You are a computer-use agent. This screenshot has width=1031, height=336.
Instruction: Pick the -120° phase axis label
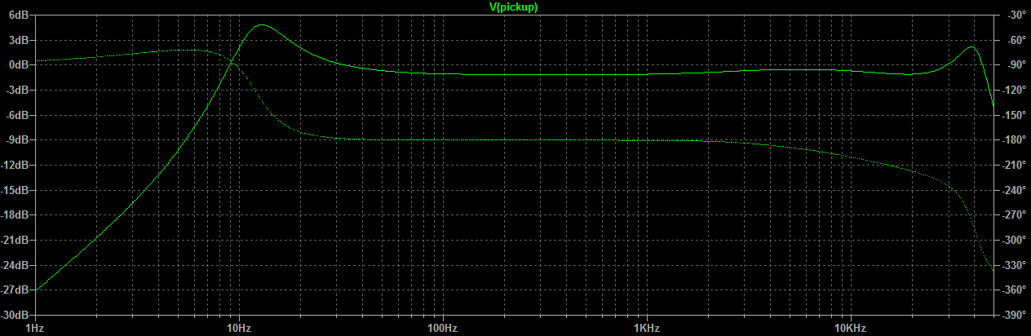tap(1012, 90)
